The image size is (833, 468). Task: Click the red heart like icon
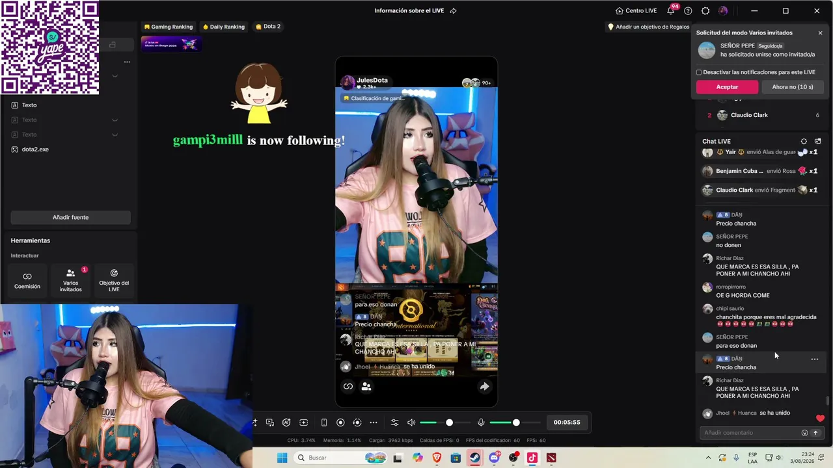tap(820, 418)
